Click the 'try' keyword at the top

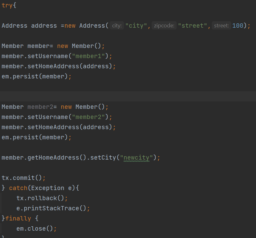tap(7, 5)
